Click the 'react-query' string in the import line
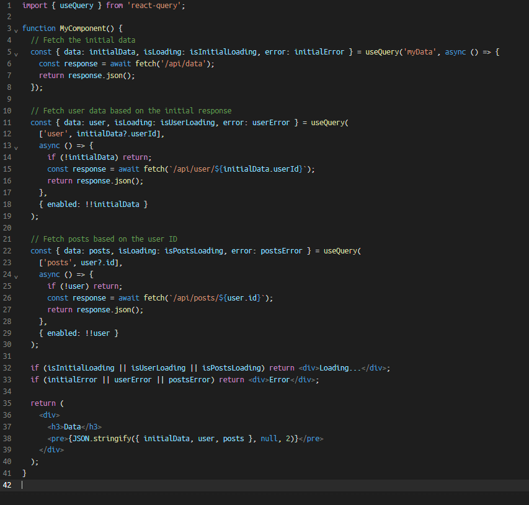The height and width of the screenshot is (505, 529). (154, 6)
